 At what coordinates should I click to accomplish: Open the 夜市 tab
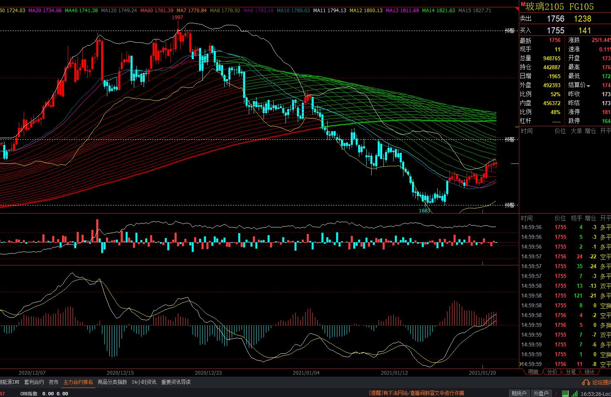click(53, 382)
